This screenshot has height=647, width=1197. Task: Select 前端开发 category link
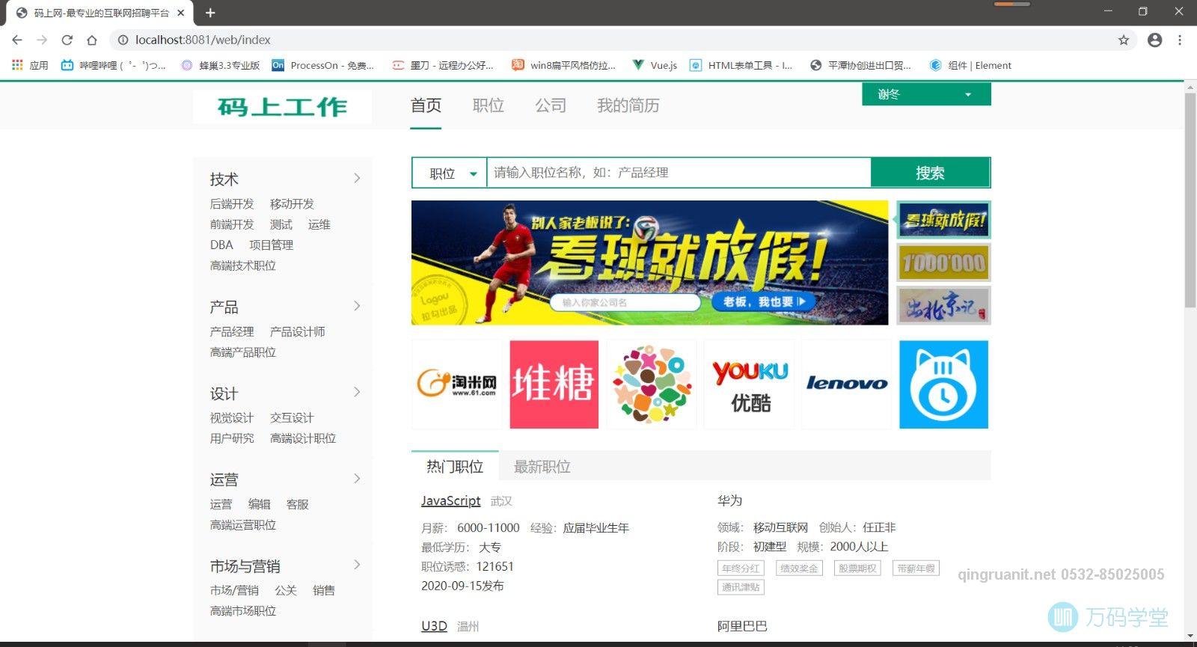click(x=232, y=224)
